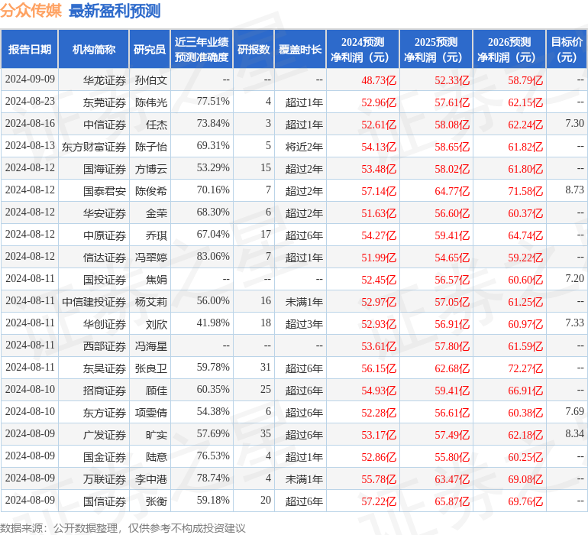Click the target price 8.34

[574, 433]
